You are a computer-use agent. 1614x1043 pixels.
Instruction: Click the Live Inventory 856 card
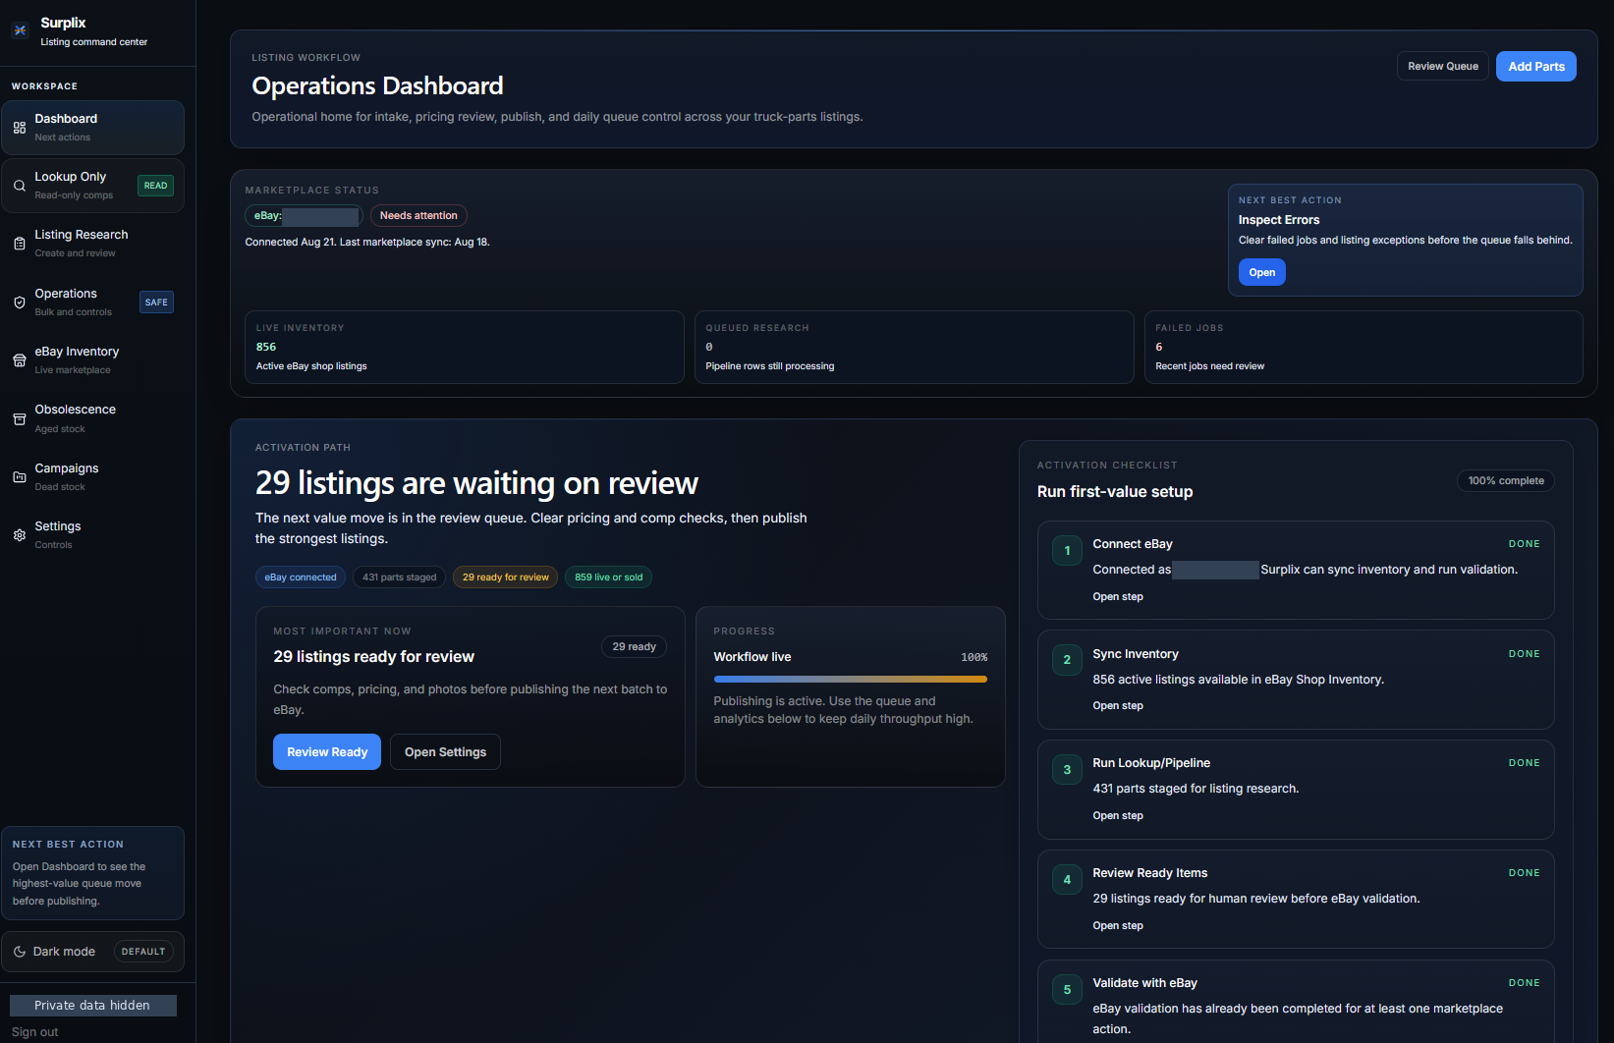click(x=465, y=347)
